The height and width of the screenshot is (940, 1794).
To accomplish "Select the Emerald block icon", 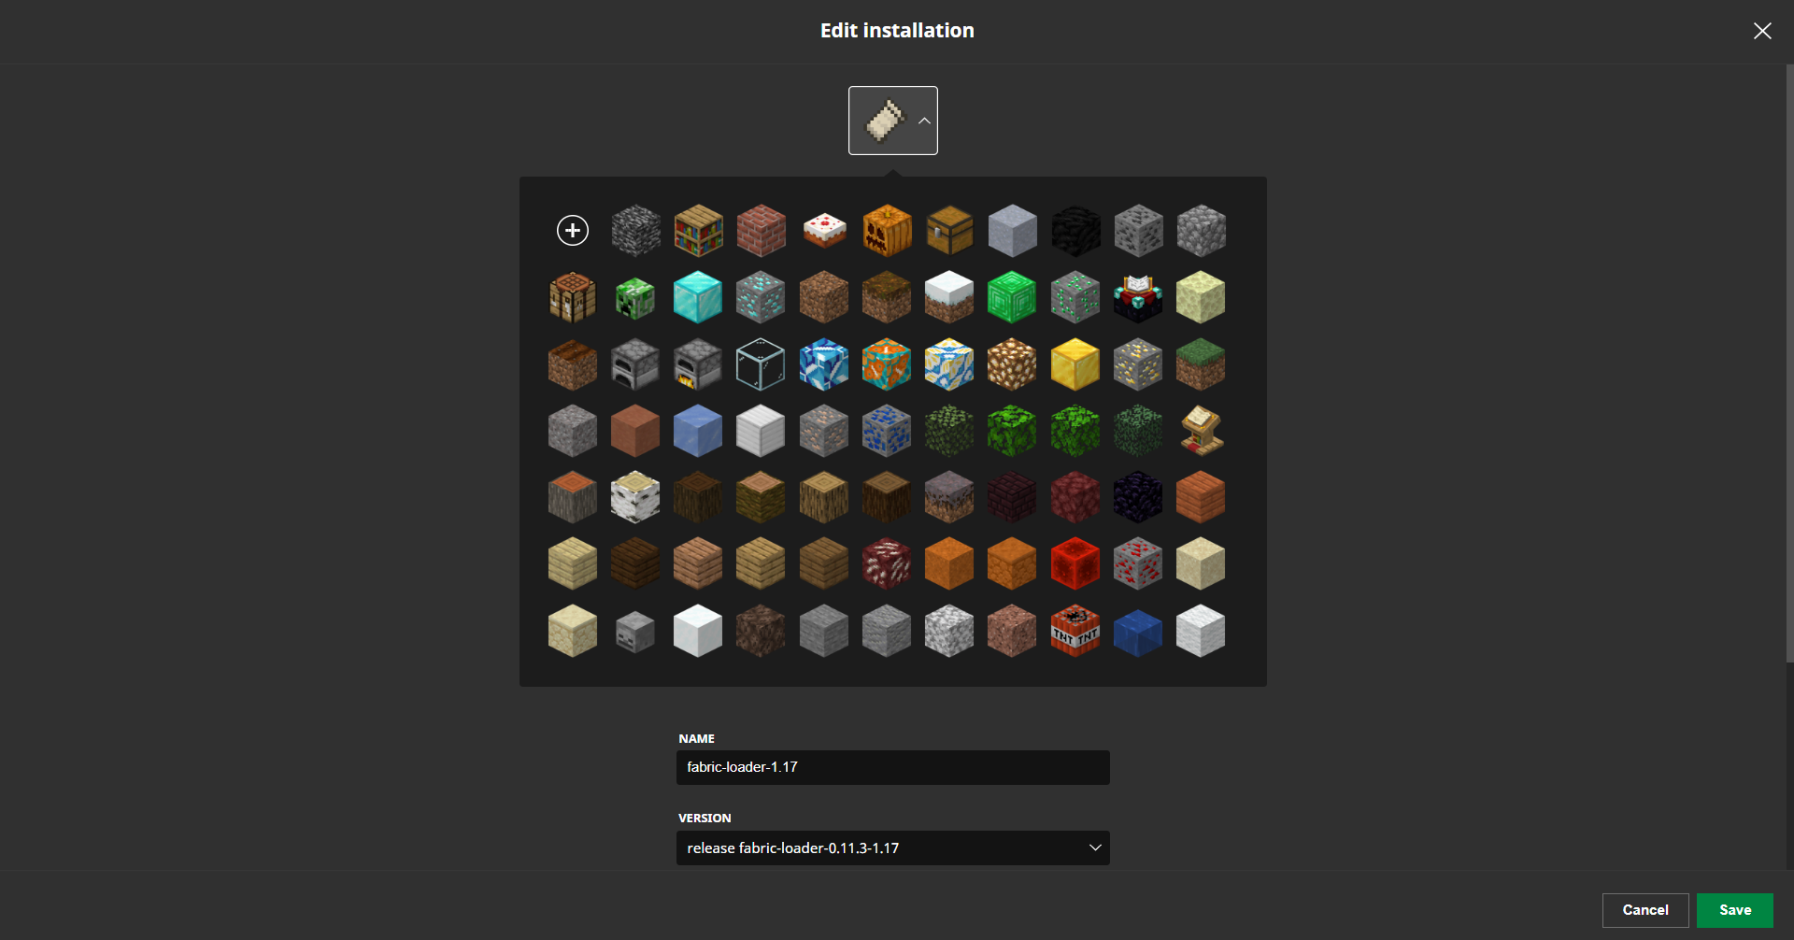I will click(1012, 298).
